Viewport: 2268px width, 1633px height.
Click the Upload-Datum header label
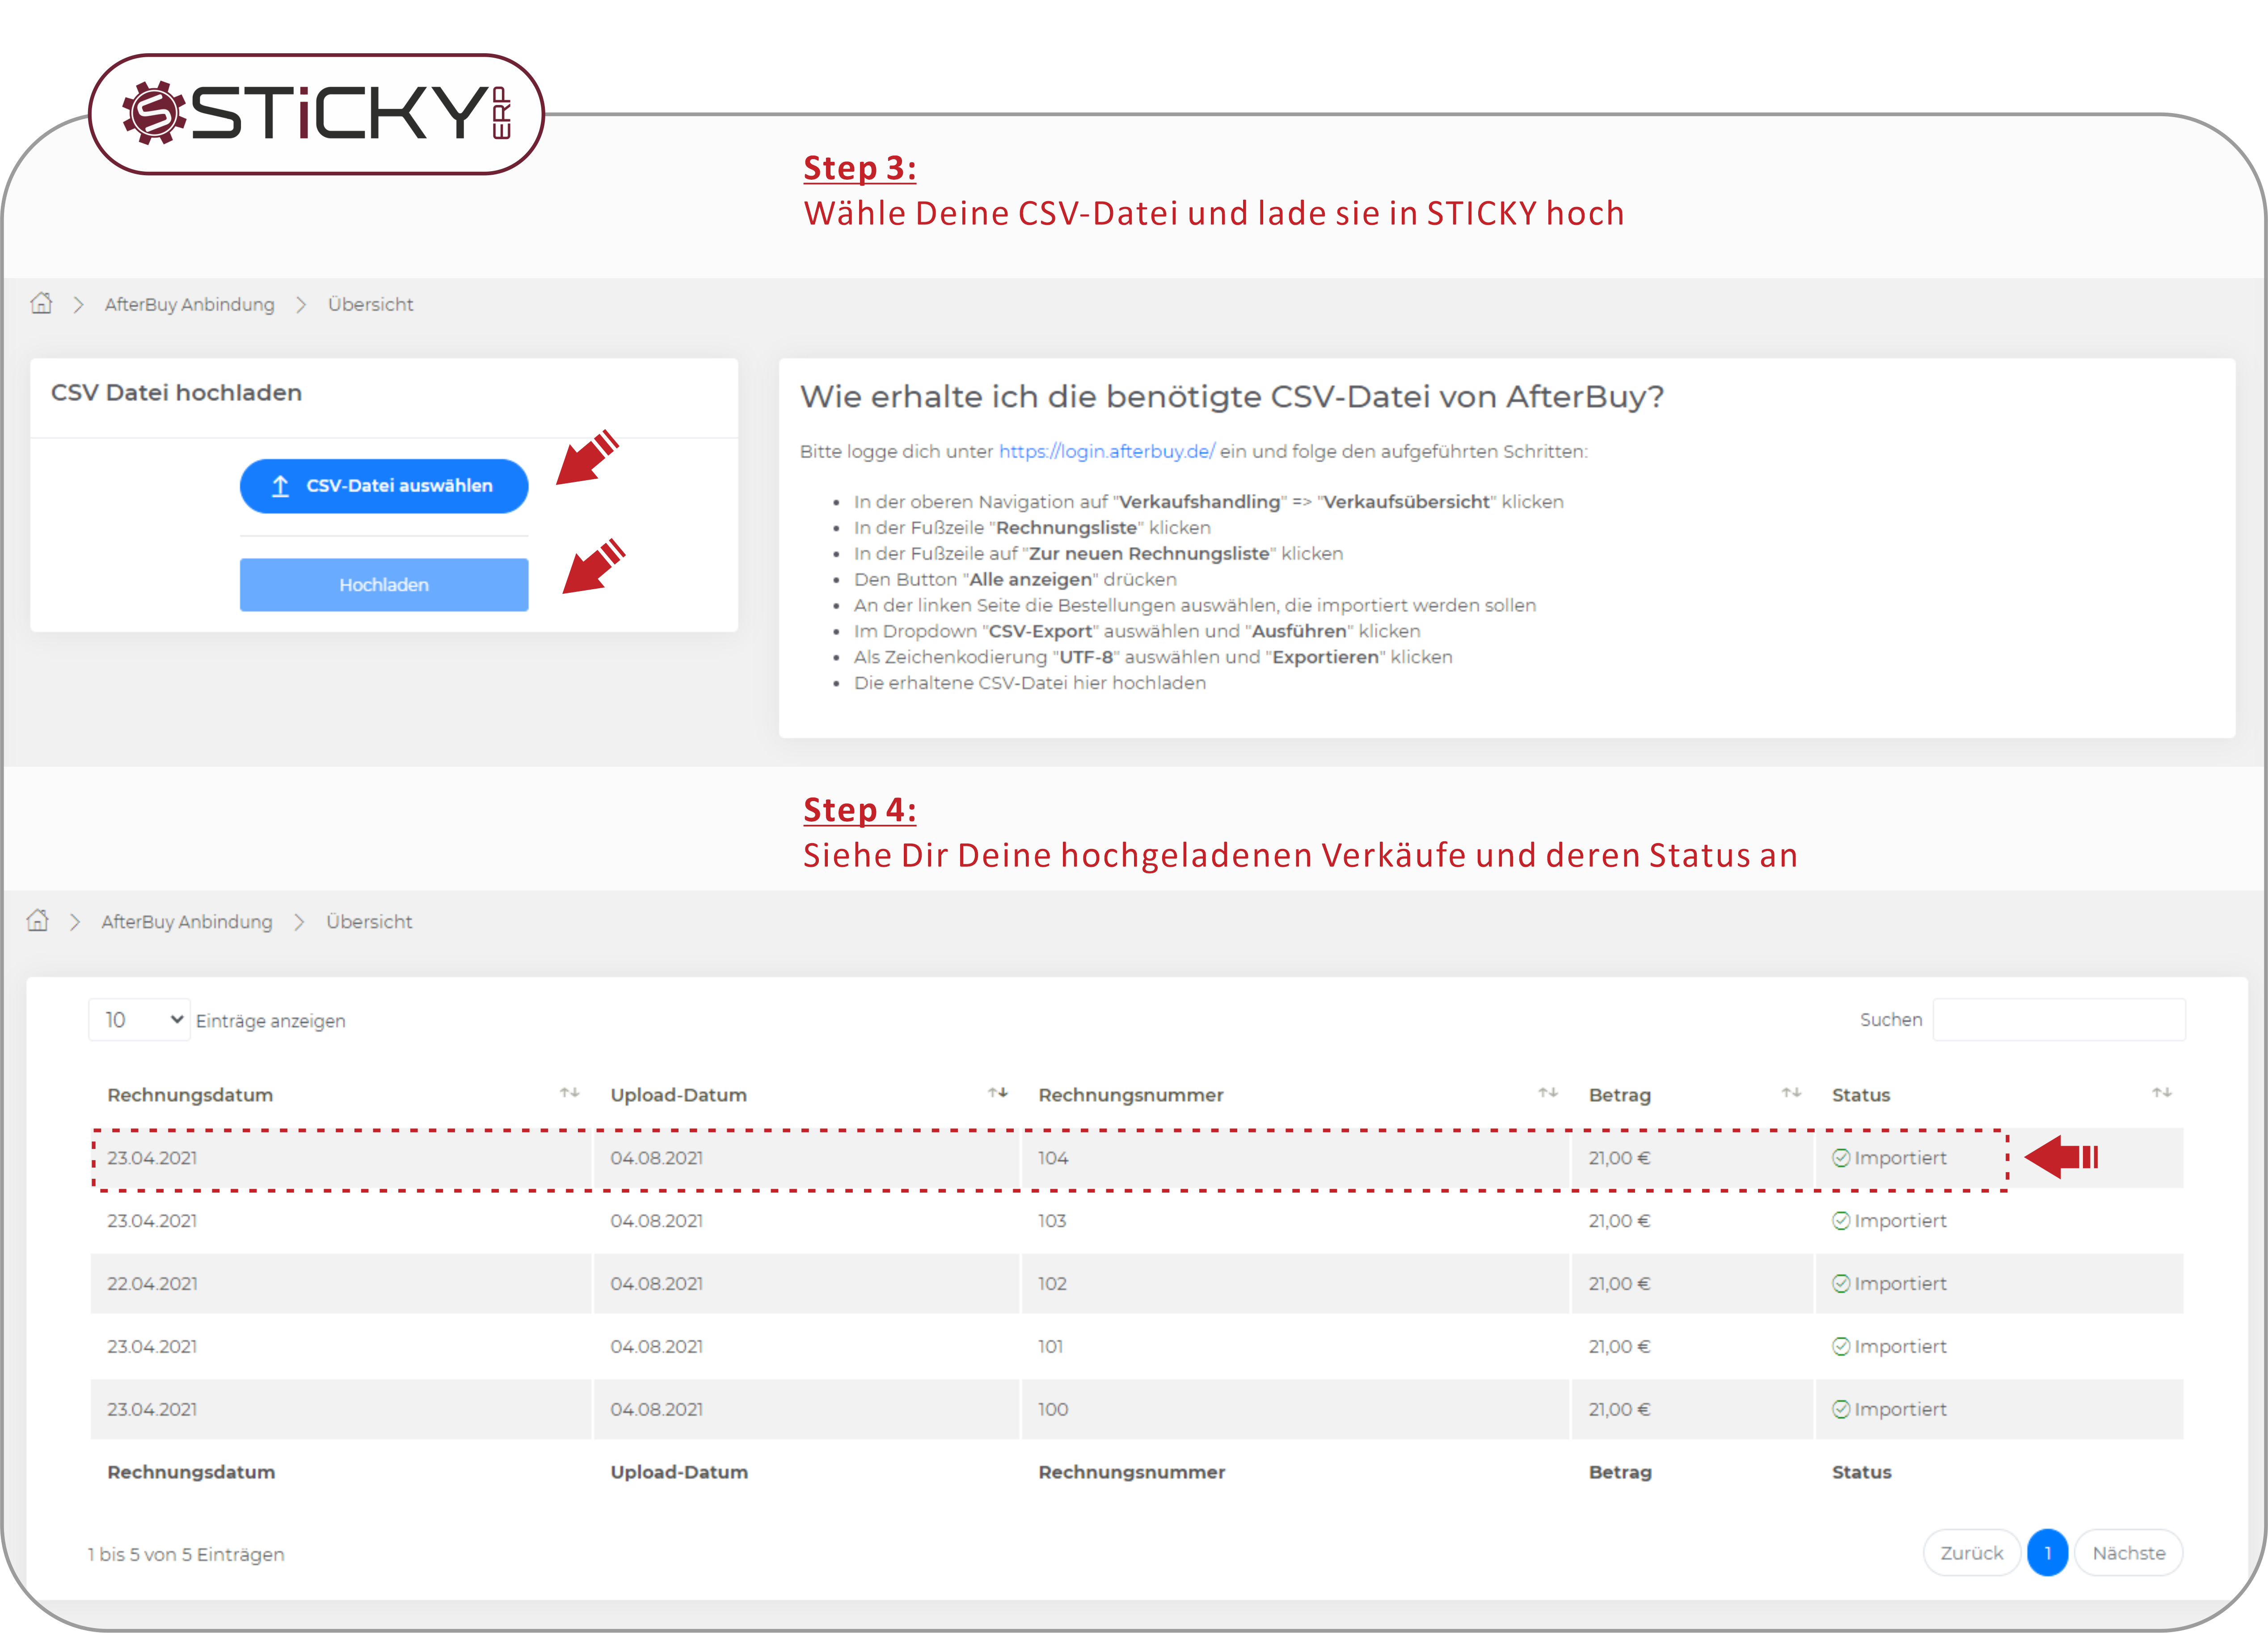(679, 1095)
